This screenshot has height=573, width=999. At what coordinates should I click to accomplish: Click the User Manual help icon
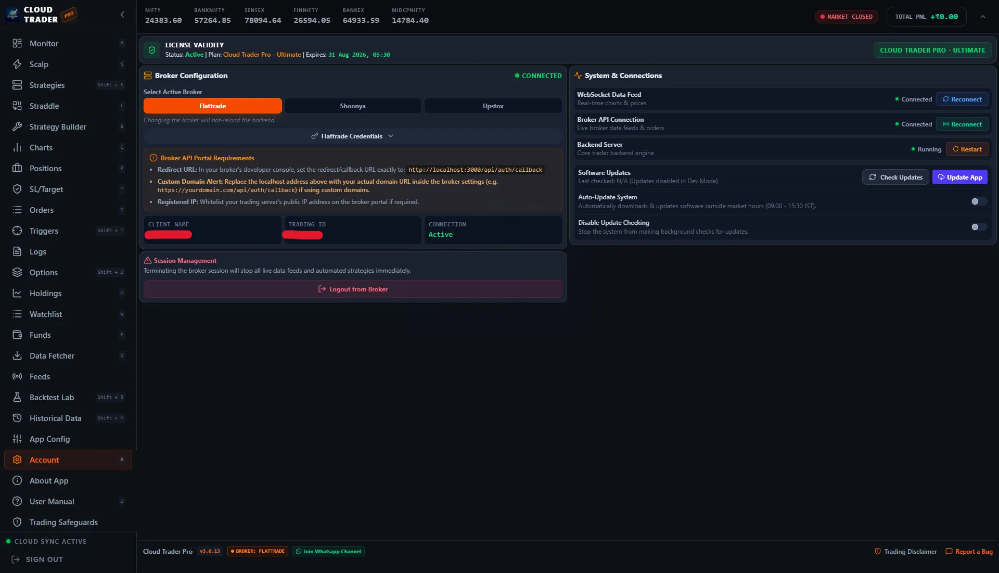tap(17, 501)
